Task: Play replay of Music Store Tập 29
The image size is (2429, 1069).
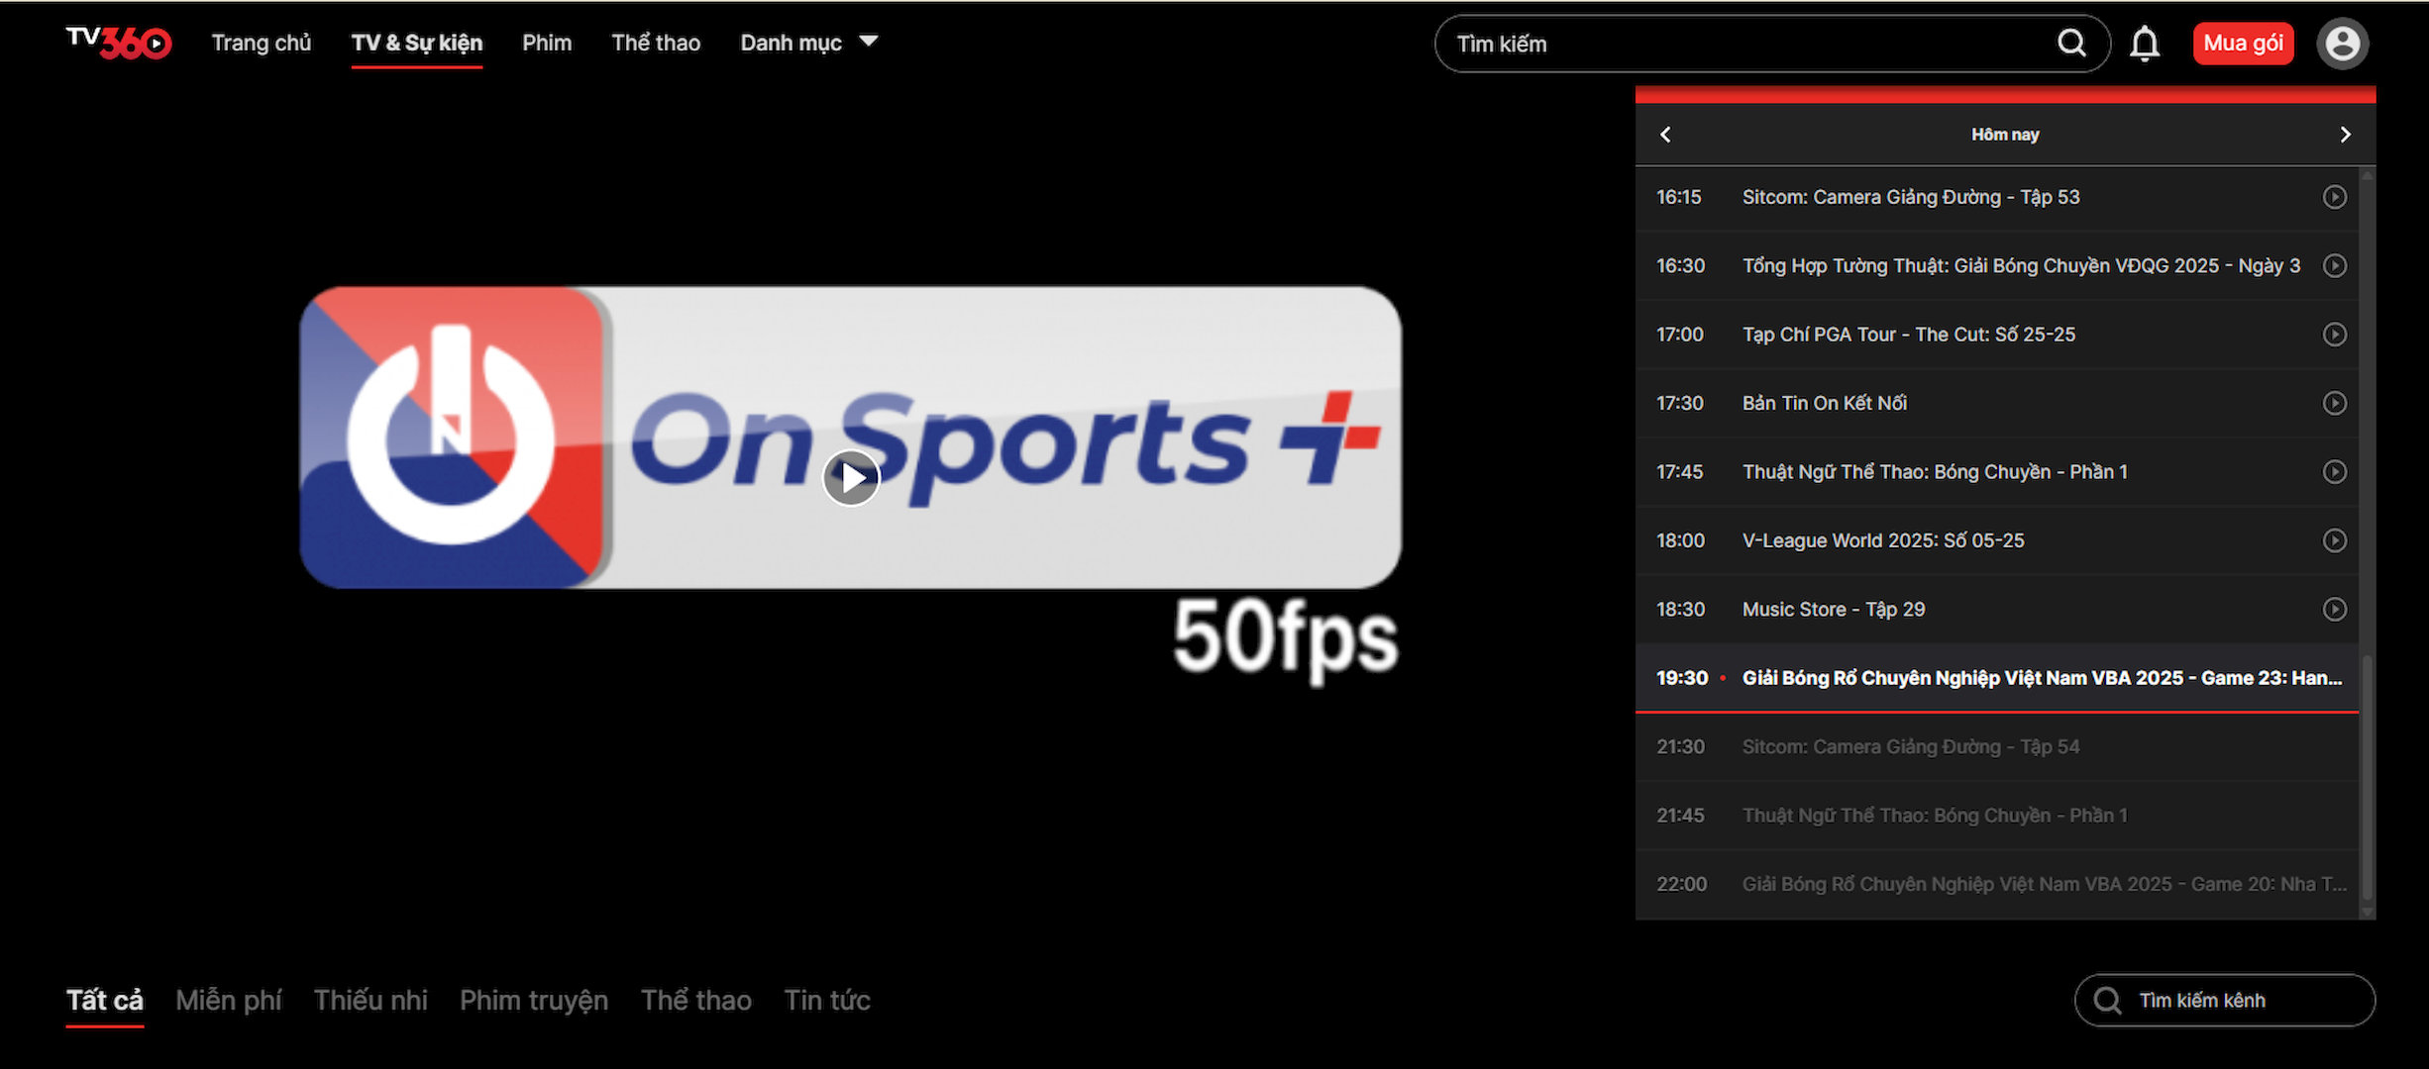Action: click(2335, 609)
